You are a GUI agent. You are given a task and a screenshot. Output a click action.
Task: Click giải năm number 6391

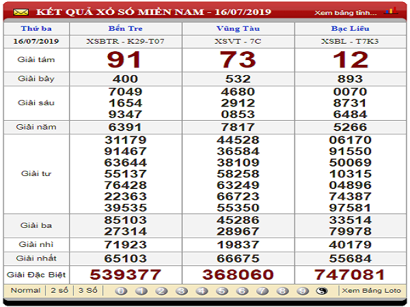pos(125,127)
